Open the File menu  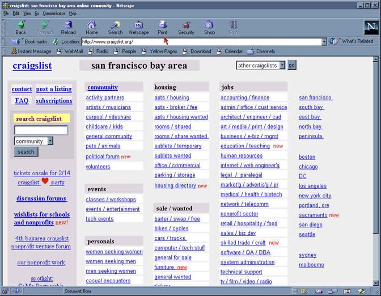(6, 14)
